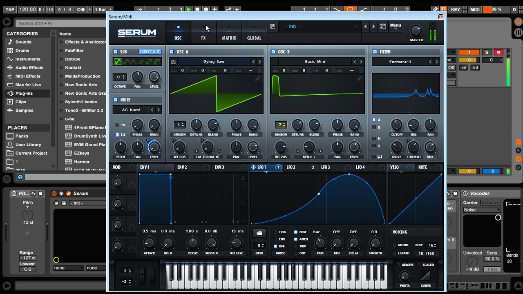Click Vocoder Fast button
The image size is (523, 294).
pyautogui.click(x=492, y=269)
